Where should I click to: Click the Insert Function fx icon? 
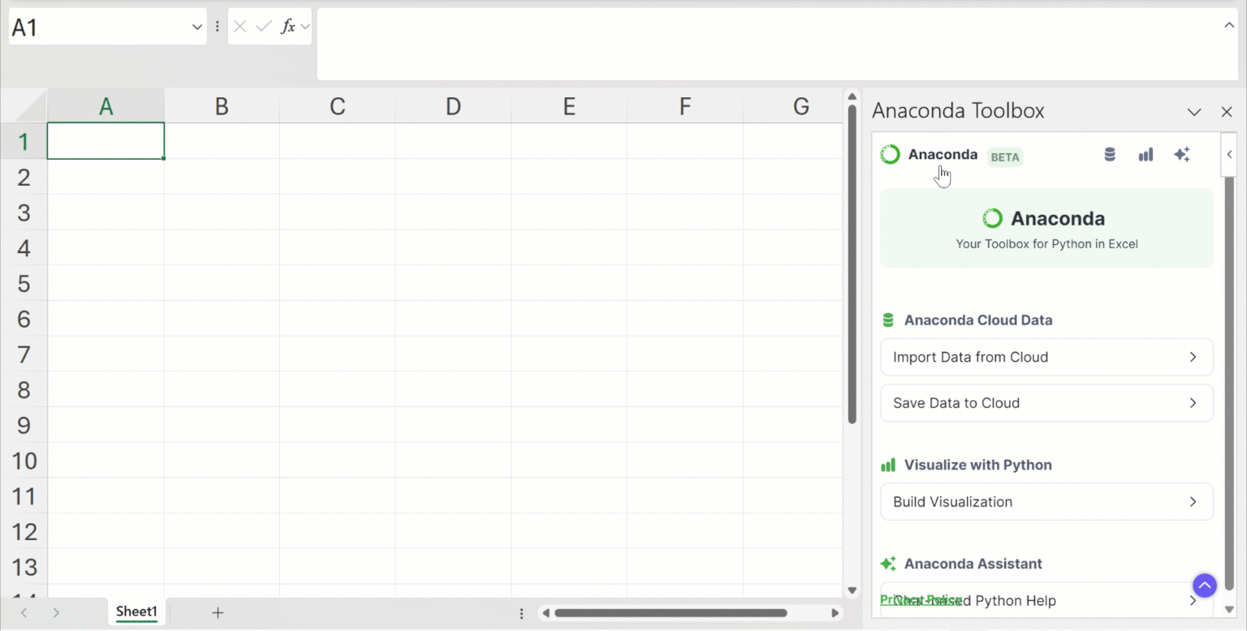(287, 27)
